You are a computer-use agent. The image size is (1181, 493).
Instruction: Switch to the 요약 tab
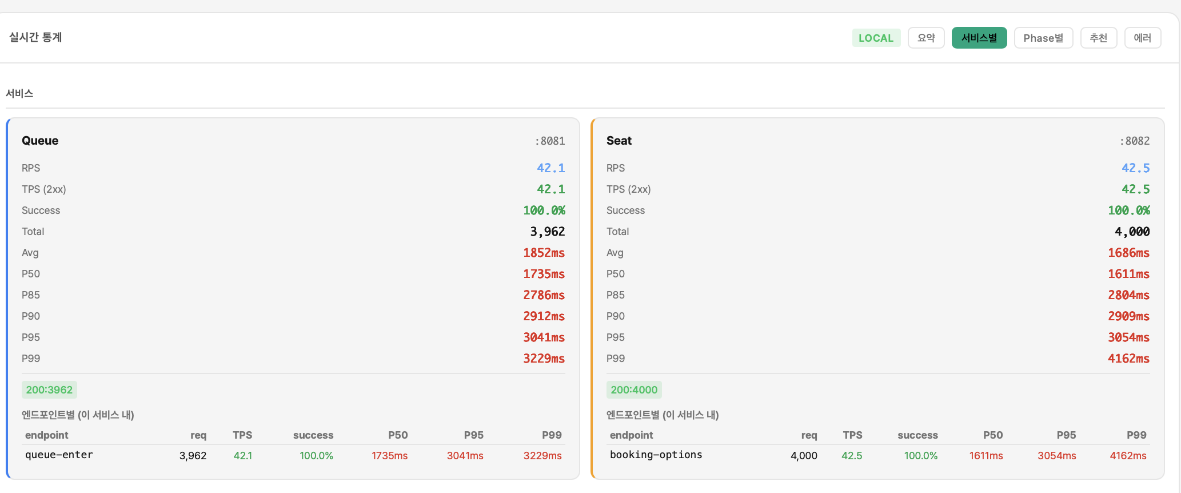(925, 38)
